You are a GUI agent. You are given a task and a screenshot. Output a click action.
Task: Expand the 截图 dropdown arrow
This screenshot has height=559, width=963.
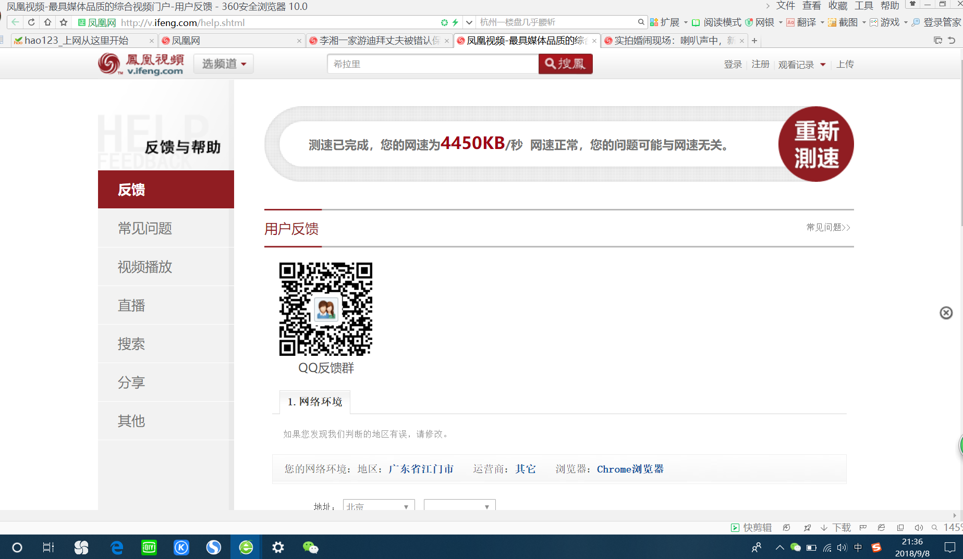pyautogui.click(x=864, y=22)
